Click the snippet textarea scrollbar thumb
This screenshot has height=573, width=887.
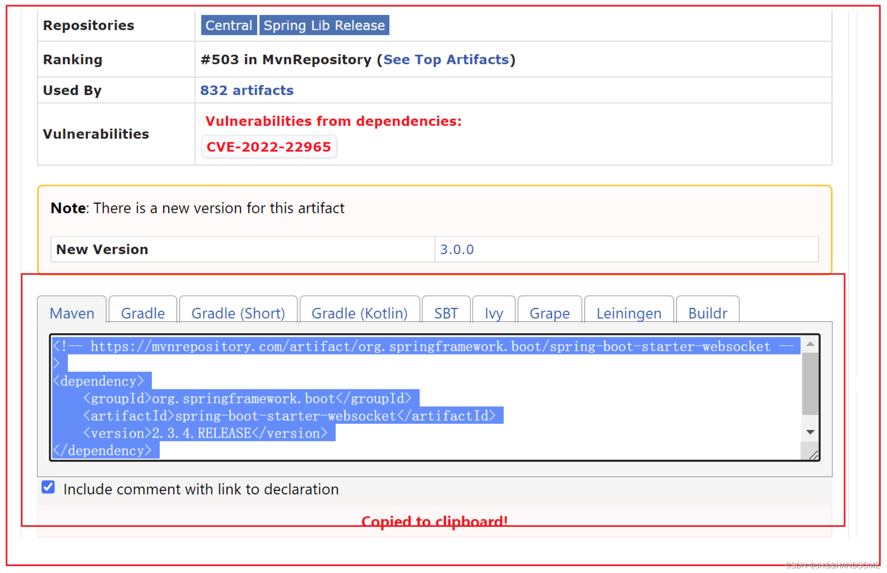(810, 383)
